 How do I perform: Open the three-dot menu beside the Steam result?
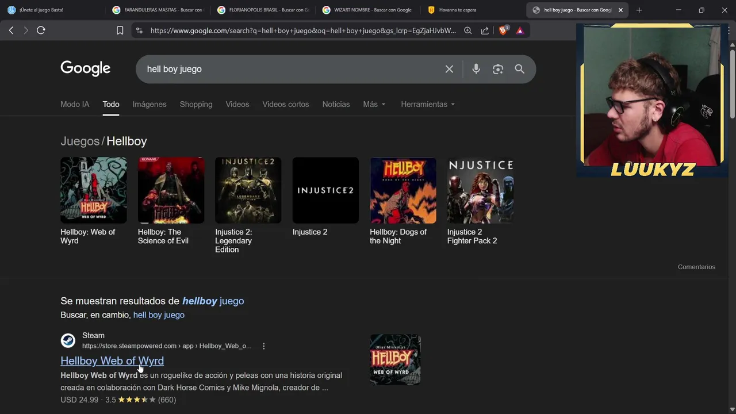point(263,346)
